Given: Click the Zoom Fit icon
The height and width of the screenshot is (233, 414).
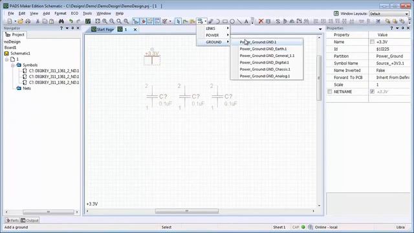Looking at the screenshot, I should (98, 21).
